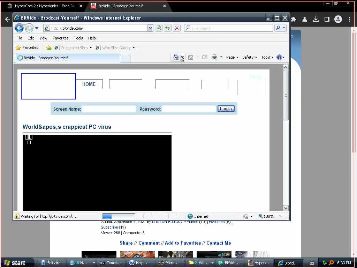Expand the address bar history dropdown
The image size is (357, 268).
(150, 28)
